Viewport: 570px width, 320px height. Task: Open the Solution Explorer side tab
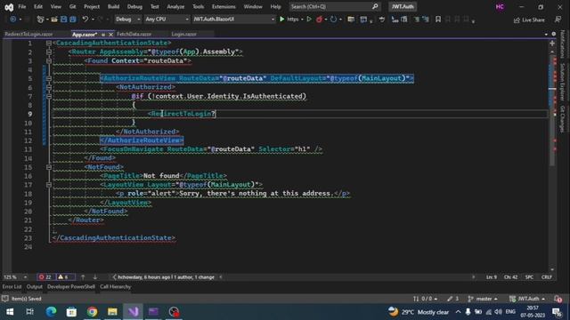click(562, 82)
